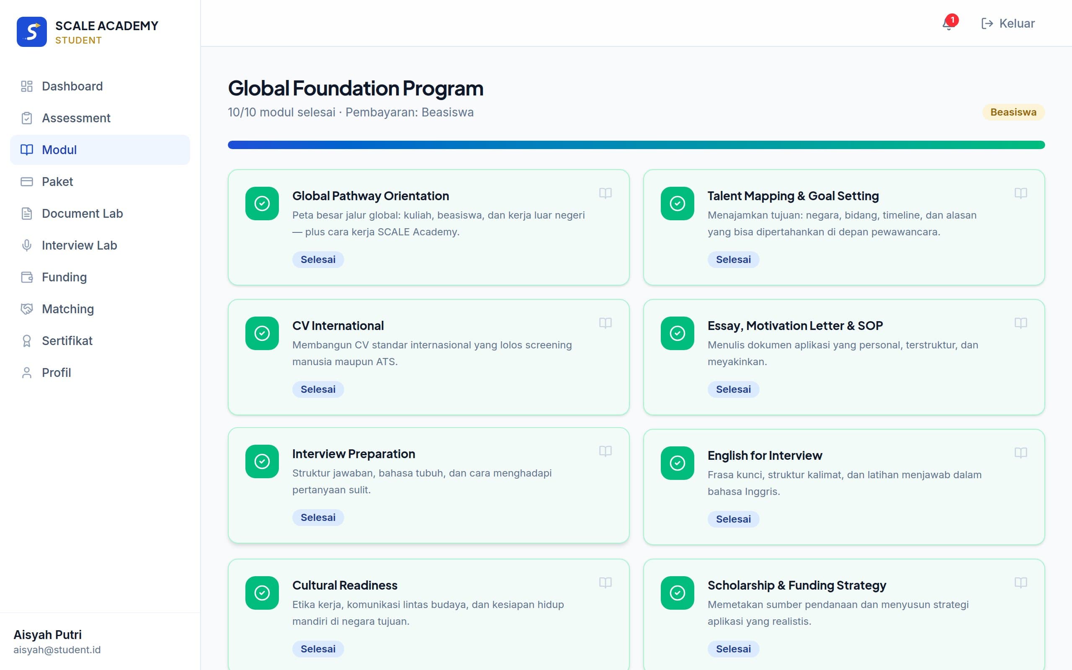Click the Matching handshake icon
Screen dimensions: 1072x670
click(26, 309)
